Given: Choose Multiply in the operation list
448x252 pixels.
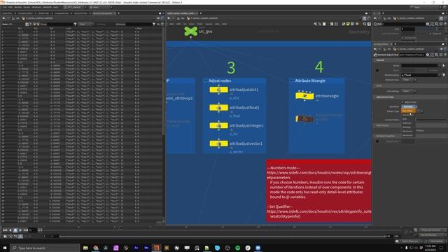Looking at the screenshot, I should [408, 127].
